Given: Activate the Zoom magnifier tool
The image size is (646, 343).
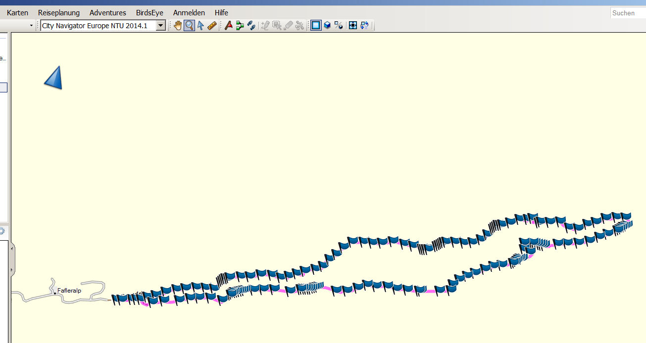Looking at the screenshot, I should pos(189,26).
